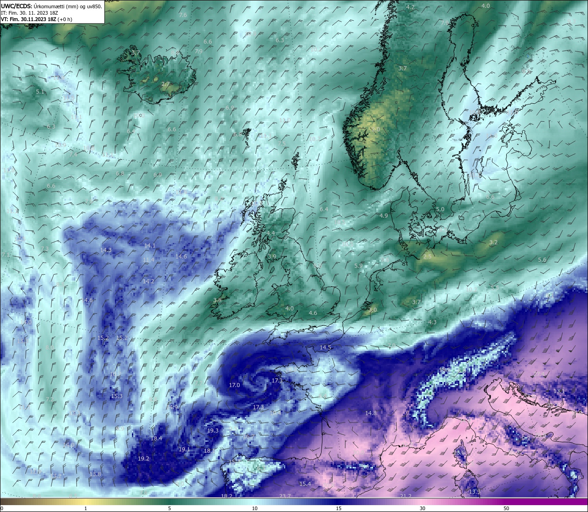Click the 4.4 value over Scotland

(x=271, y=233)
